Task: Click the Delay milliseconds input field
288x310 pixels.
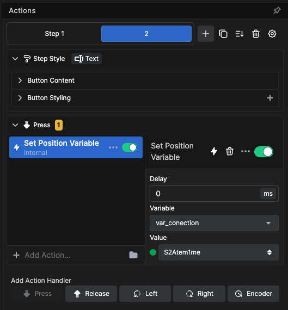Action: (205, 194)
